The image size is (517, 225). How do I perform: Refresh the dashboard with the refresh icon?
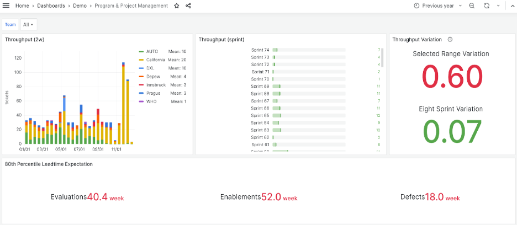[x=487, y=6]
